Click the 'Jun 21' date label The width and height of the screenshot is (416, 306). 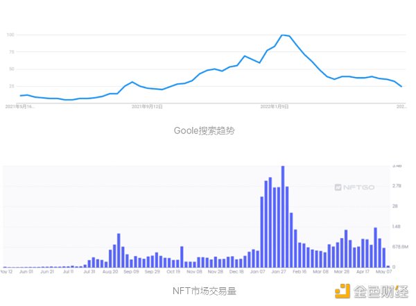47,271
